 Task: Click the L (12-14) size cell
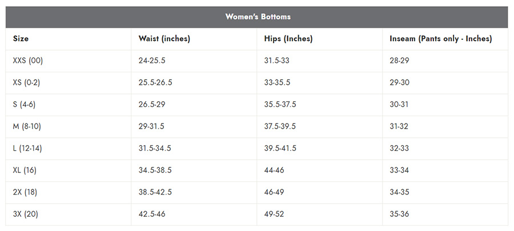[x=27, y=148]
